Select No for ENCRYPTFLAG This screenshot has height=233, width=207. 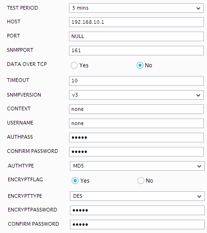tap(141, 181)
